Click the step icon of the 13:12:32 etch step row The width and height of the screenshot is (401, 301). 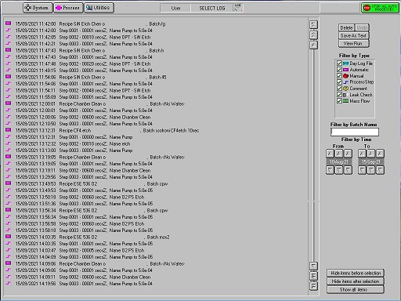[x=9, y=143]
